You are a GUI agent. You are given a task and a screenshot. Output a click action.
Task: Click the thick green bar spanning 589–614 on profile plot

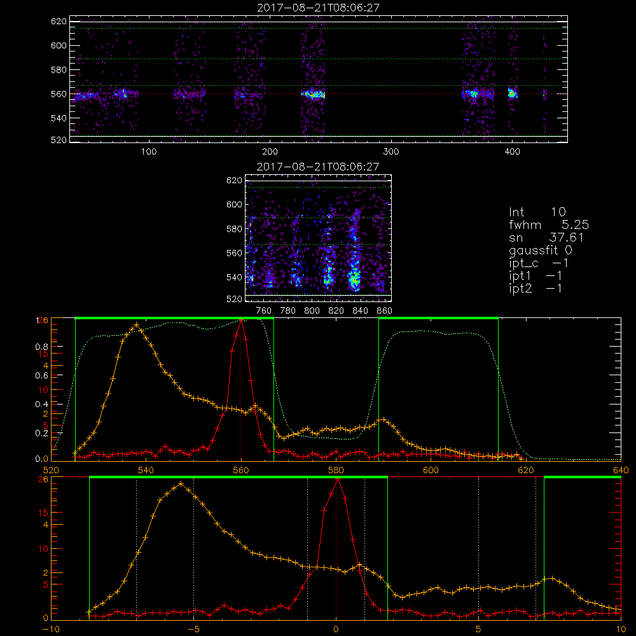click(x=438, y=318)
